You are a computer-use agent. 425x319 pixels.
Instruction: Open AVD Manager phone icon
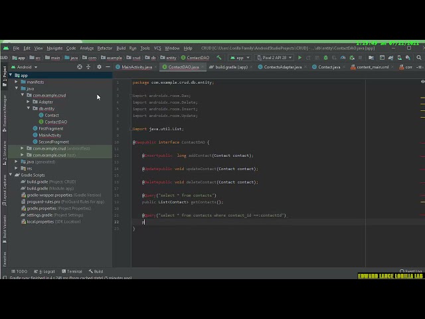pos(399,58)
